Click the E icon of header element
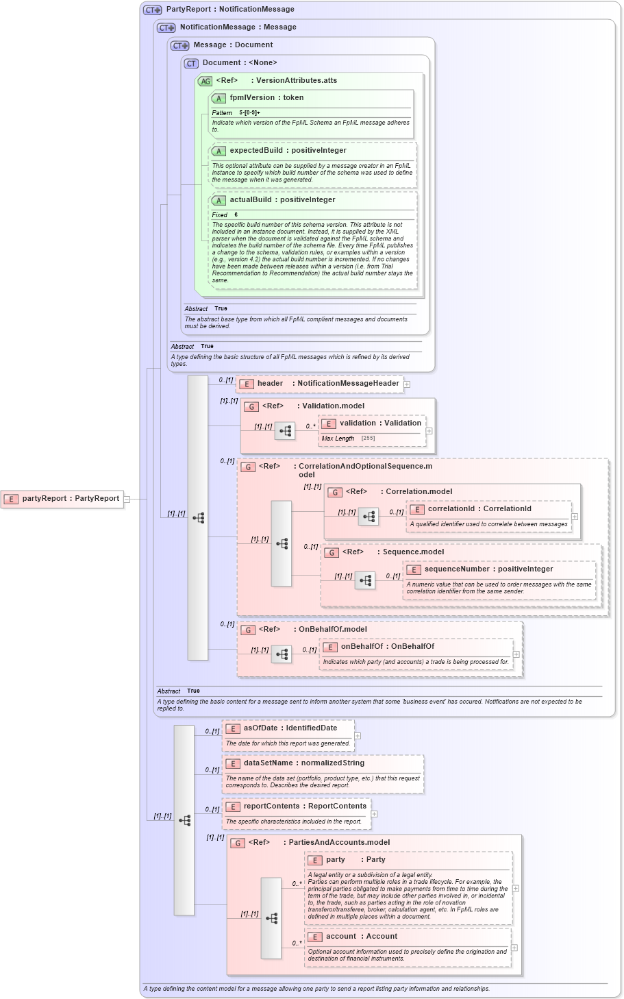The height and width of the screenshot is (999, 624). click(x=246, y=384)
